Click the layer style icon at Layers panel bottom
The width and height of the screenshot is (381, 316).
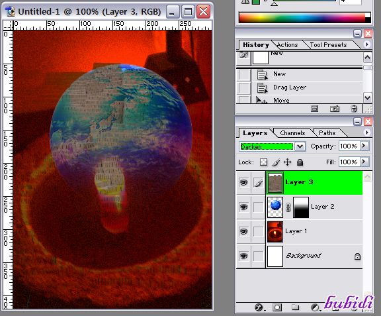pos(259,308)
